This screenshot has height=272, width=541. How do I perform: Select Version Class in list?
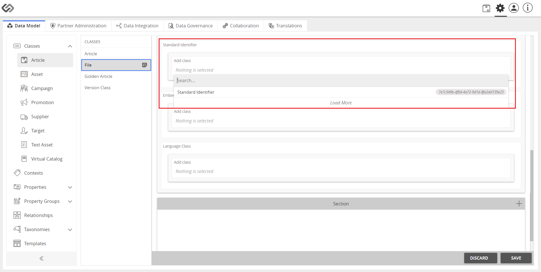116,87
